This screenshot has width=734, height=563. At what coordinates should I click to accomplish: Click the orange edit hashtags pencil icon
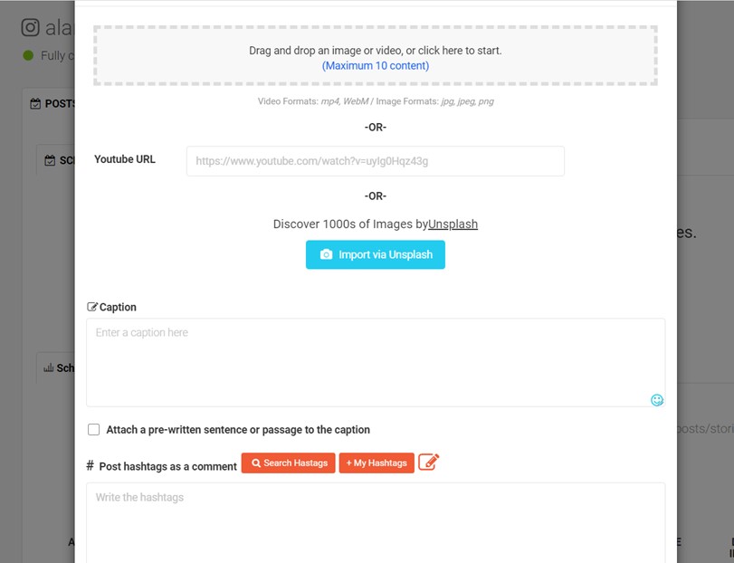[428, 462]
